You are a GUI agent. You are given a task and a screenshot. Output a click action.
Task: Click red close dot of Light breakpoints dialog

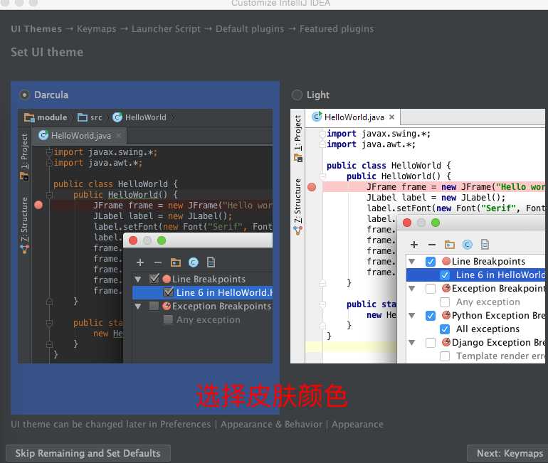(407, 223)
